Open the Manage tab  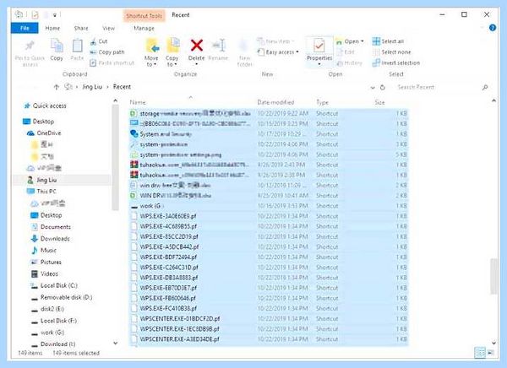point(144,28)
